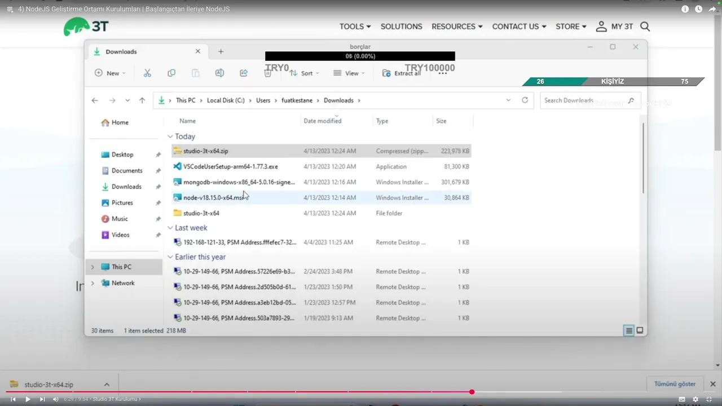The height and width of the screenshot is (406, 722).
Task: Go forward with the Explorer forward arrow
Action: tap(112, 100)
